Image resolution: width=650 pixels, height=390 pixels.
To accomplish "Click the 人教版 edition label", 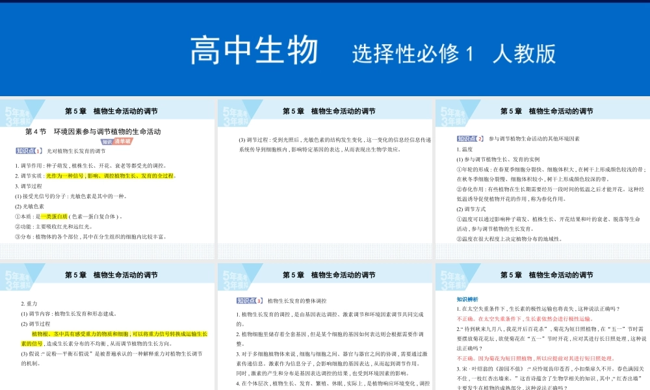I will [525, 53].
